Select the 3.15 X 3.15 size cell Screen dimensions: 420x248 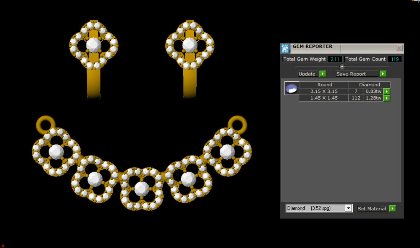(x=324, y=92)
